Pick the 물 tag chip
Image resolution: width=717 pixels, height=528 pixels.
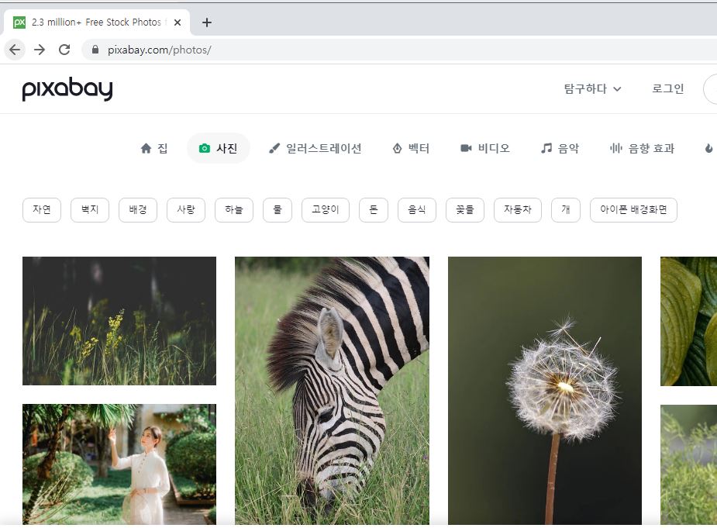pos(277,210)
